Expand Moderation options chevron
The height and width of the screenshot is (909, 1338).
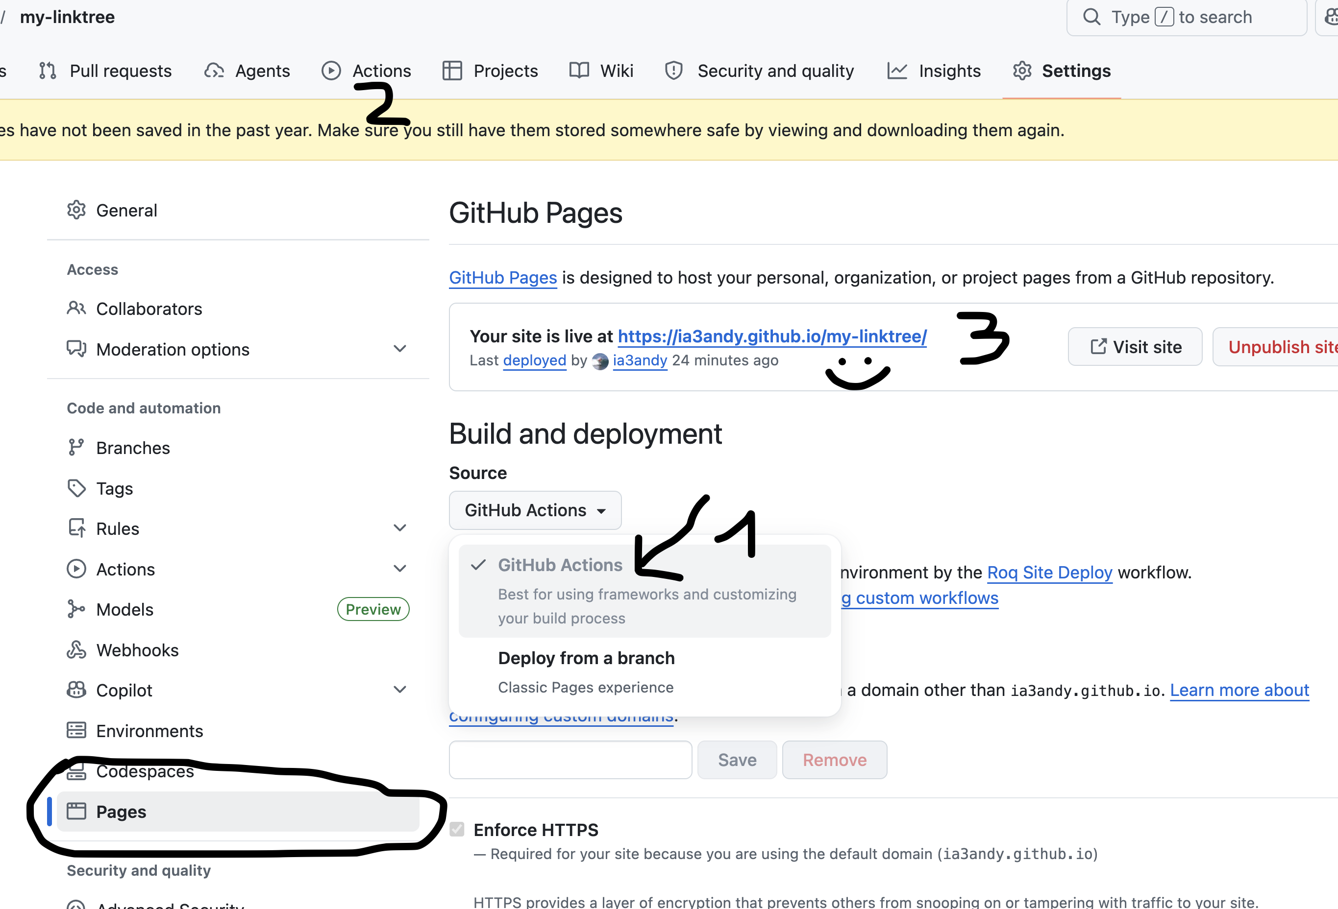(x=399, y=349)
